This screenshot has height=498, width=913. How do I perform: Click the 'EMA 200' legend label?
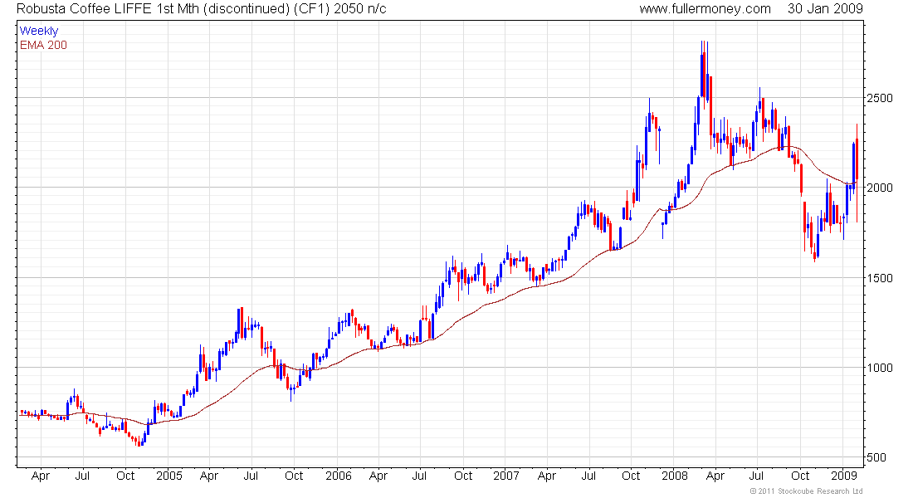43,45
